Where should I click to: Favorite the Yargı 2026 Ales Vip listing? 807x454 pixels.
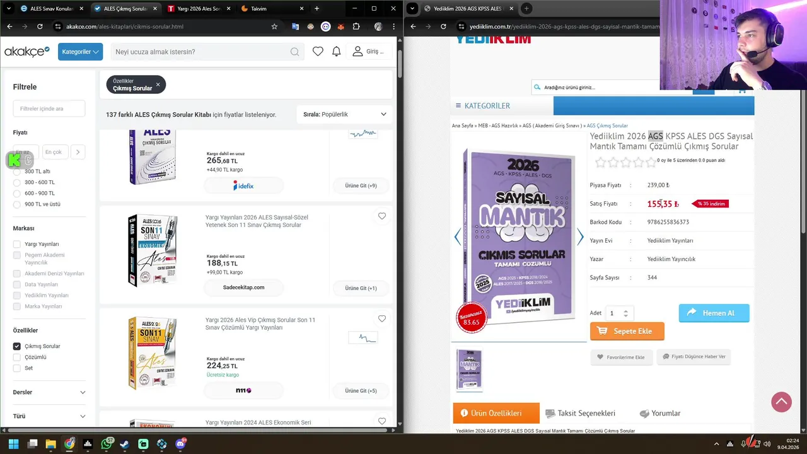point(382,319)
